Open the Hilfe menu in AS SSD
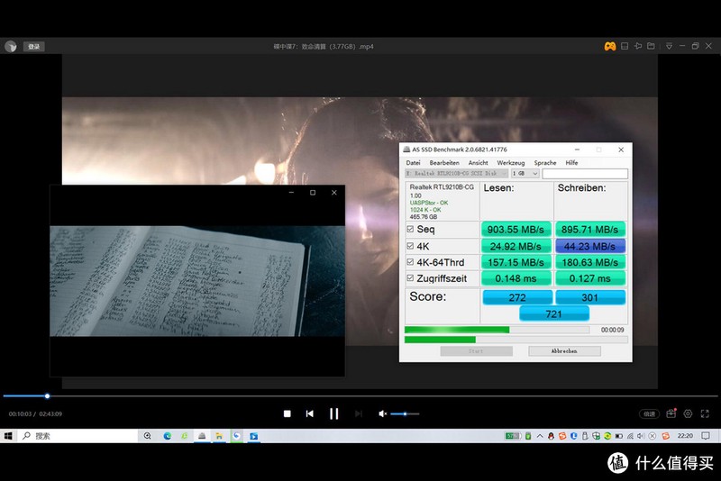Image resolution: width=721 pixels, height=481 pixels. pyautogui.click(x=571, y=163)
